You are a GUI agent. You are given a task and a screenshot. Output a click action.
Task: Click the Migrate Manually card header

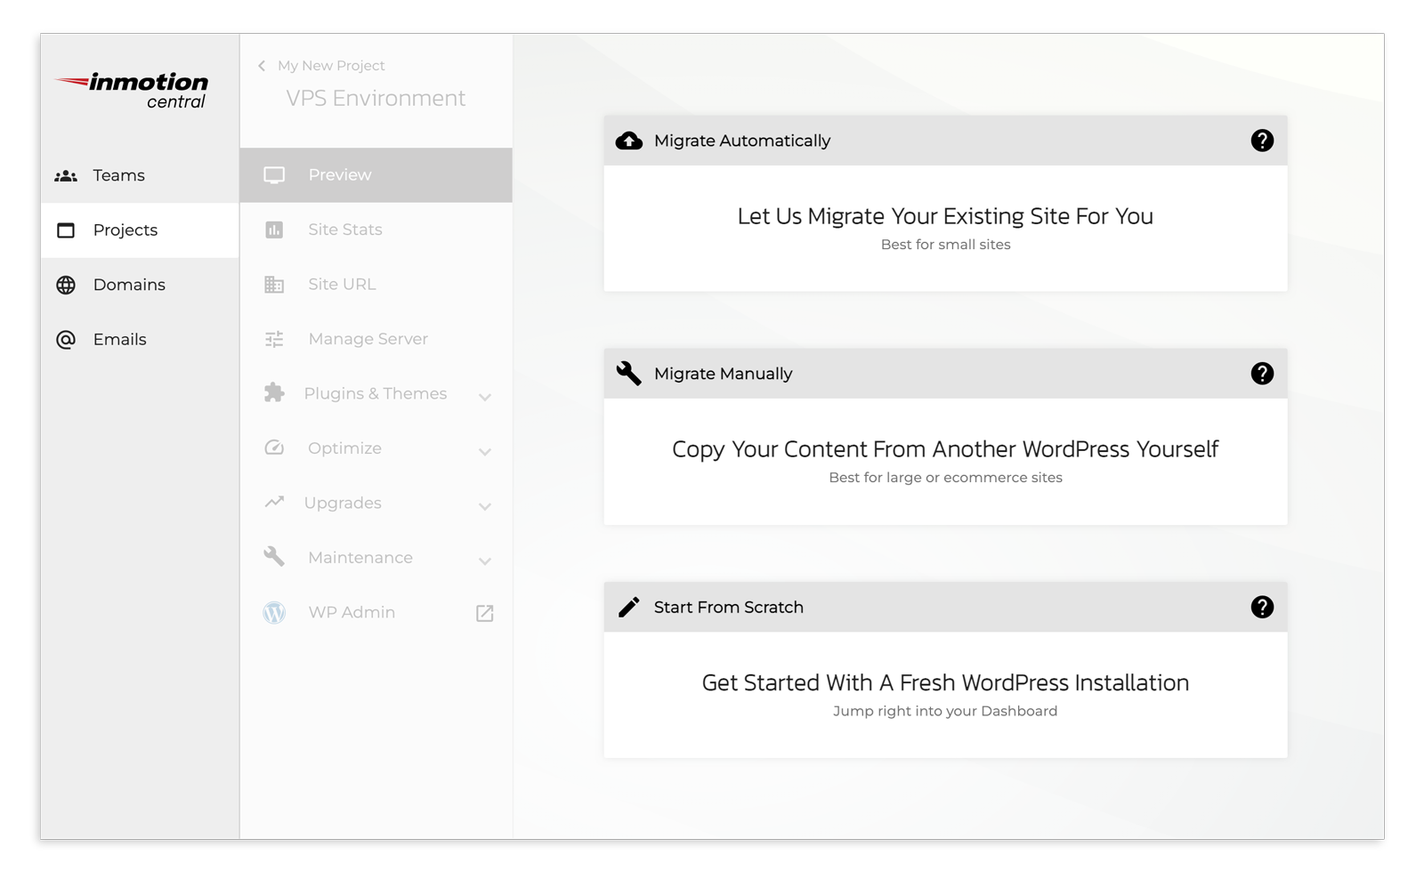pos(945,374)
